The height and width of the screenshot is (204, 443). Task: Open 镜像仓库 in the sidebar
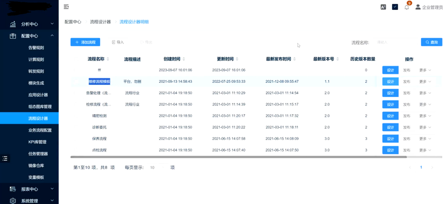[36, 166]
